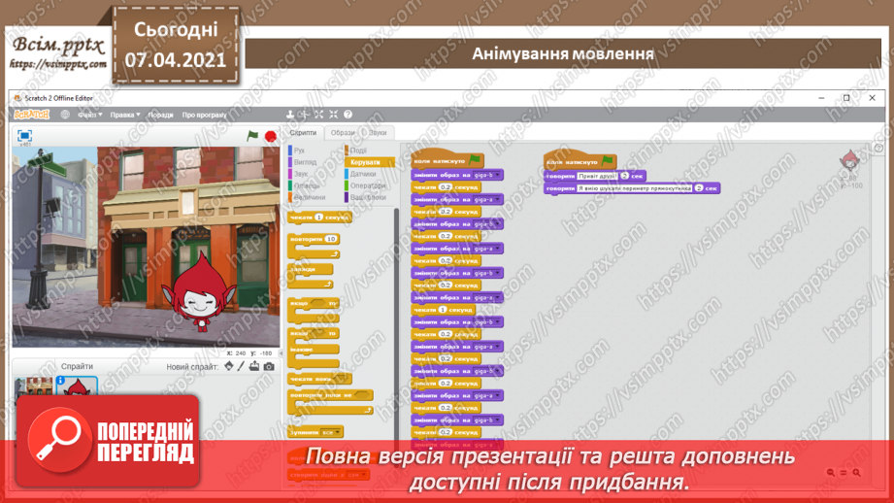Click the 'Спрайти' pane header label
Viewport: 894px width, 503px height.
pyautogui.click(x=77, y=366)
